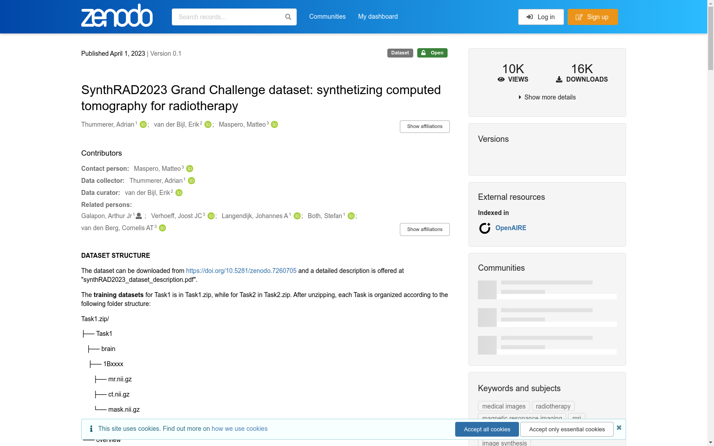Viewport: 714px width, 446px height.
Task: Click the Sign up button
Action: tap(593, 17)
